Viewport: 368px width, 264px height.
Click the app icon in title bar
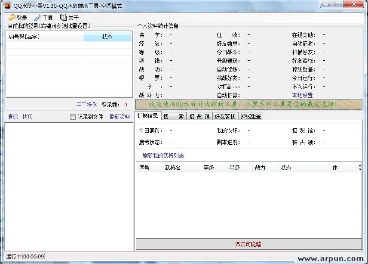8,6
